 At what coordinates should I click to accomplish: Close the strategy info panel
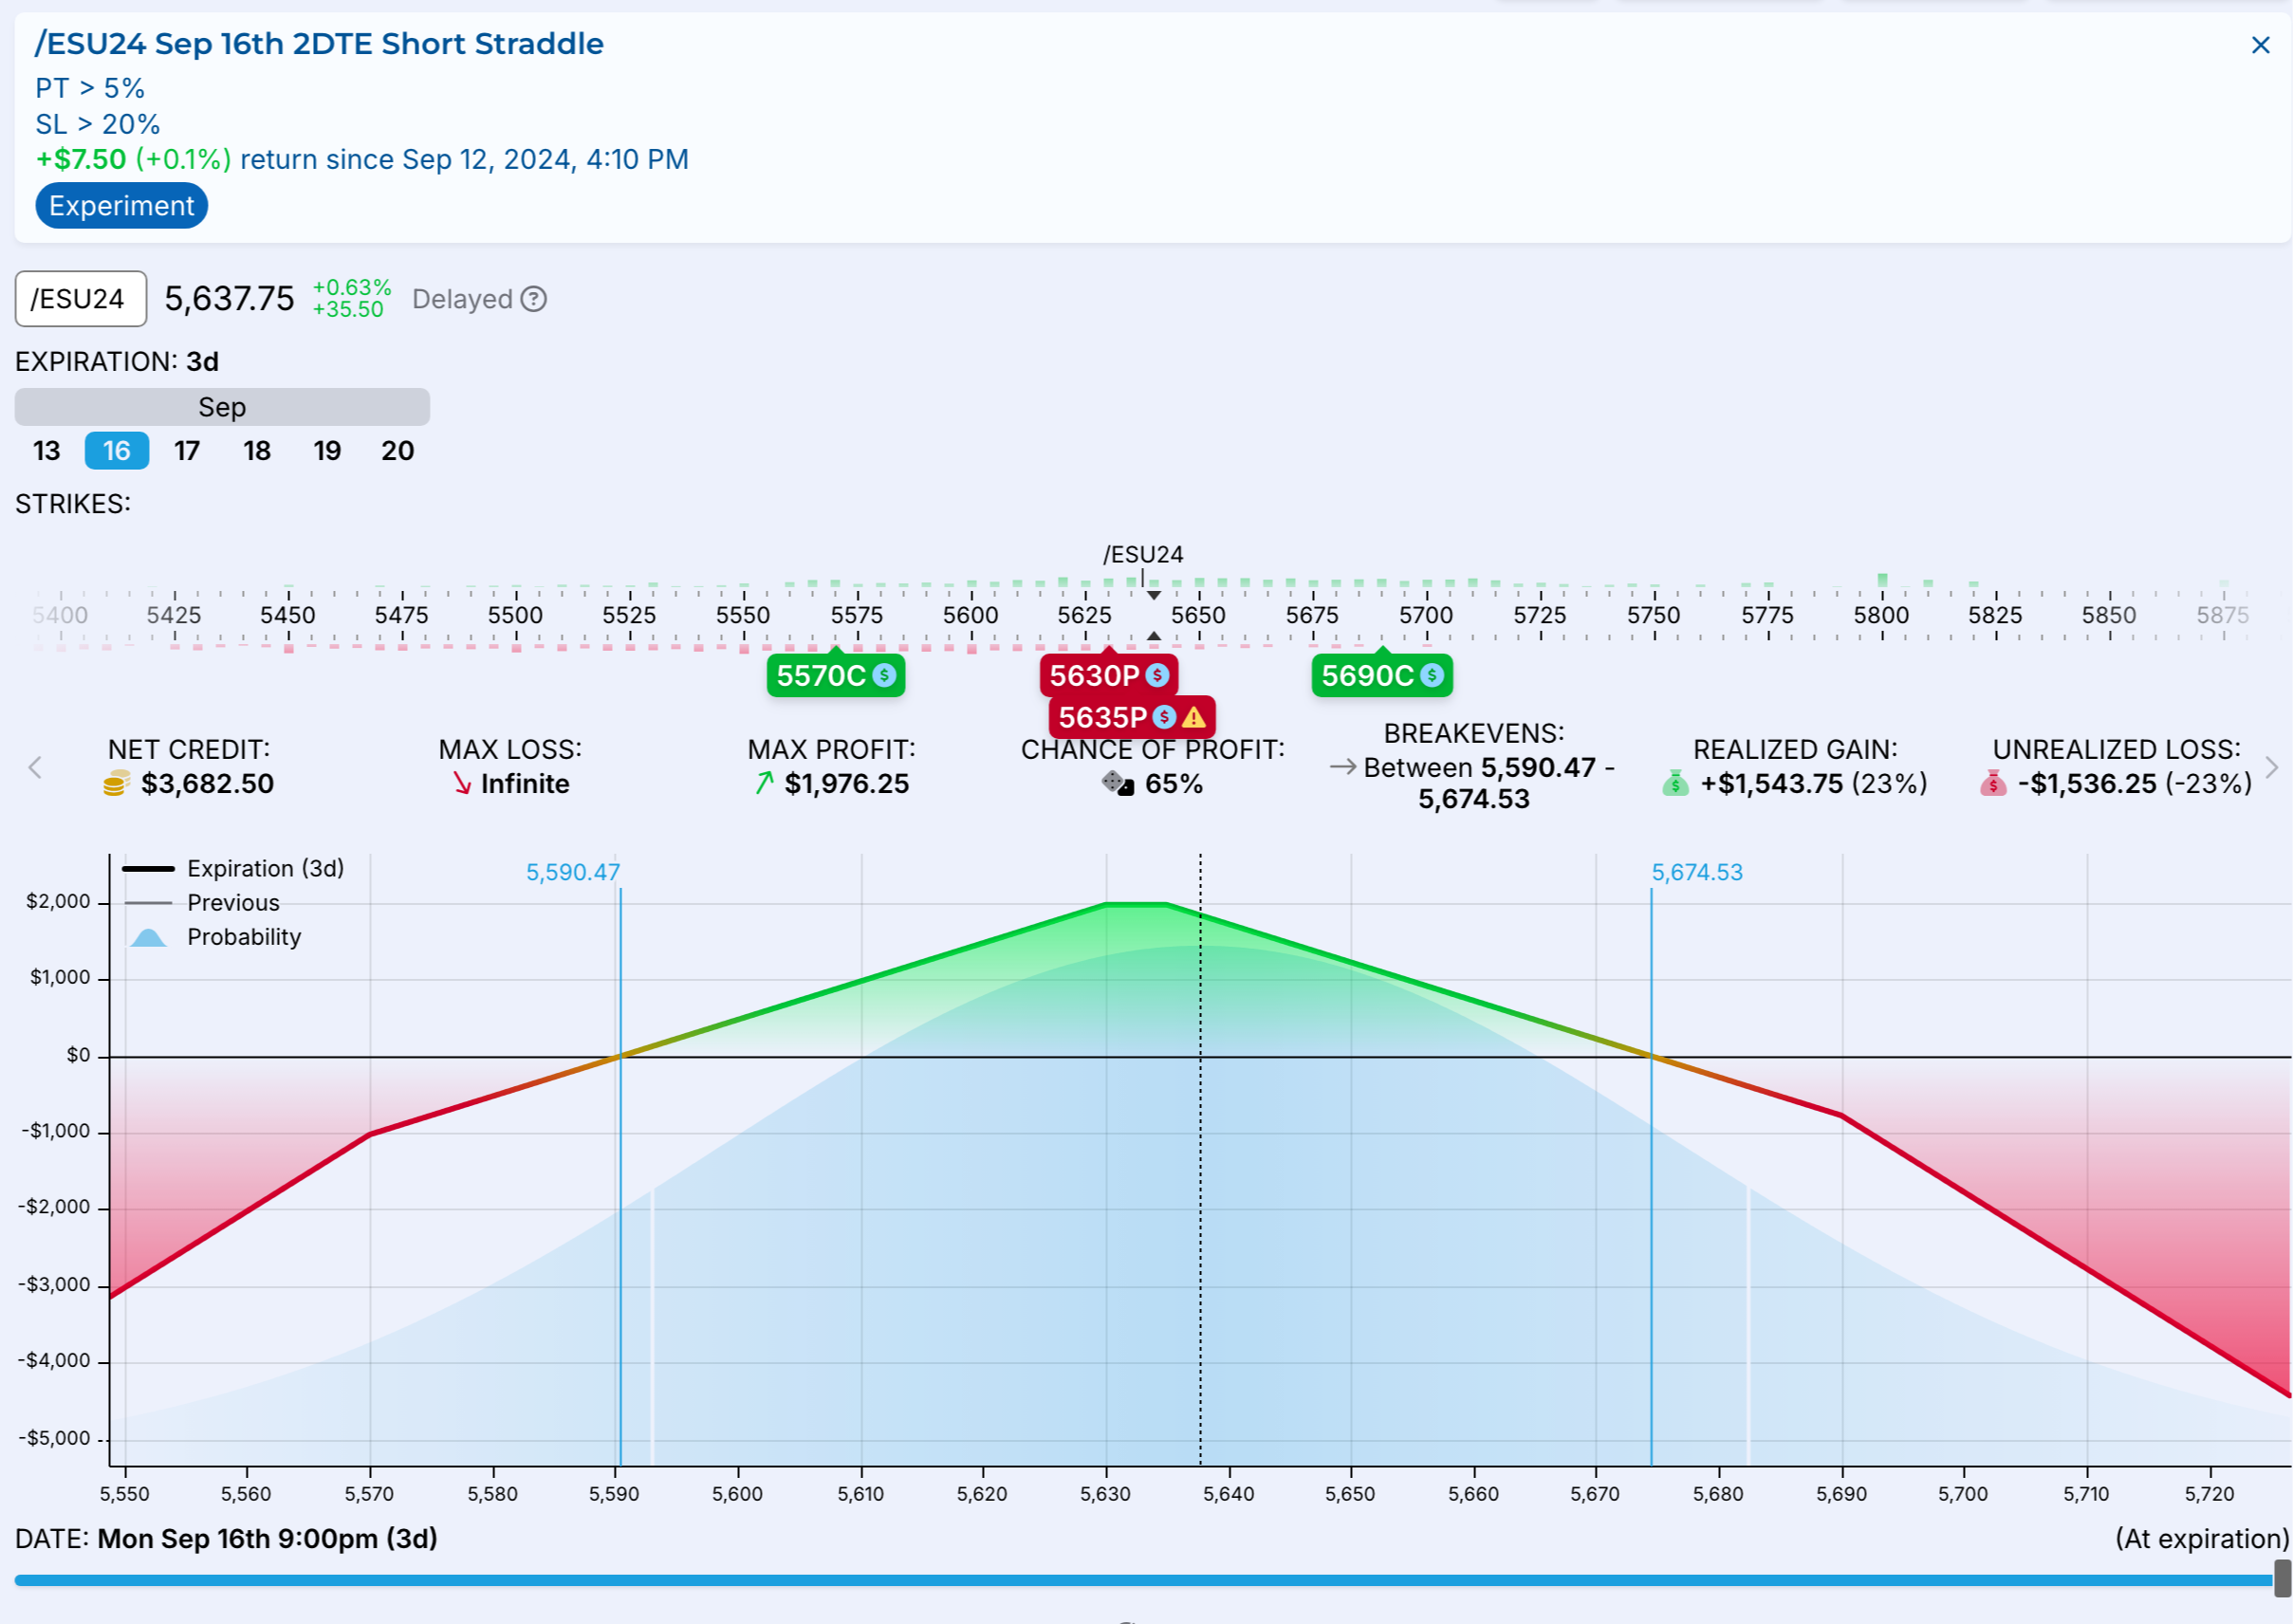tap(2260, 45)
